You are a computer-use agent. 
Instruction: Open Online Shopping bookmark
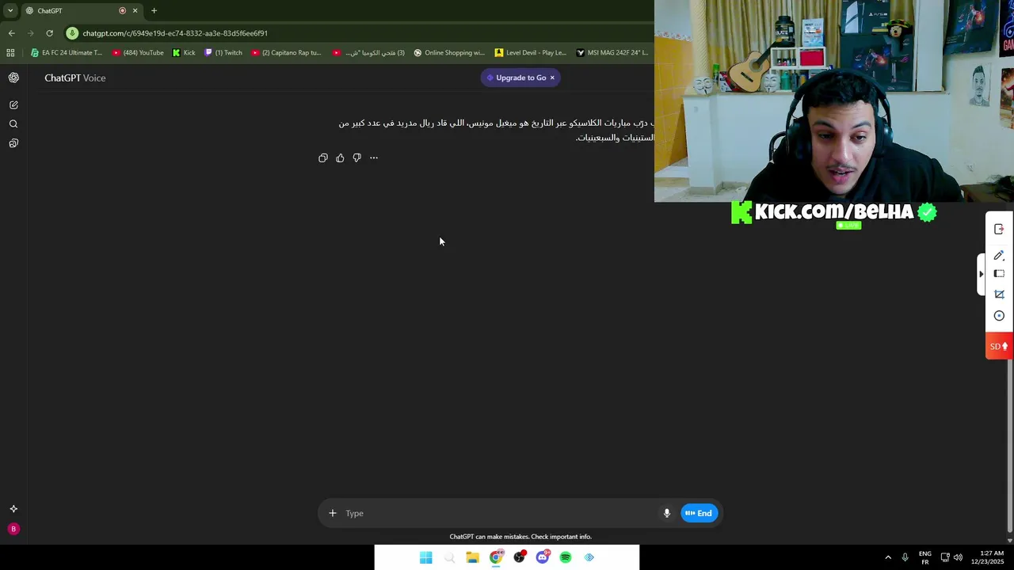[449, 53]
